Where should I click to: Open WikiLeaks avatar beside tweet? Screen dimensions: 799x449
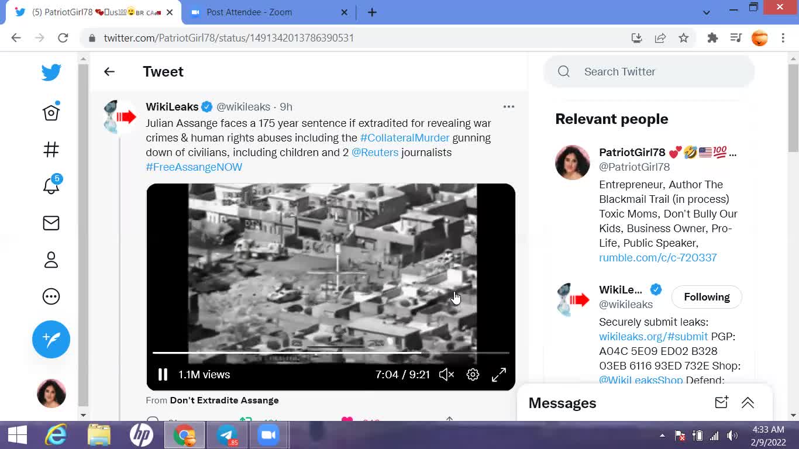pos(119,117)
